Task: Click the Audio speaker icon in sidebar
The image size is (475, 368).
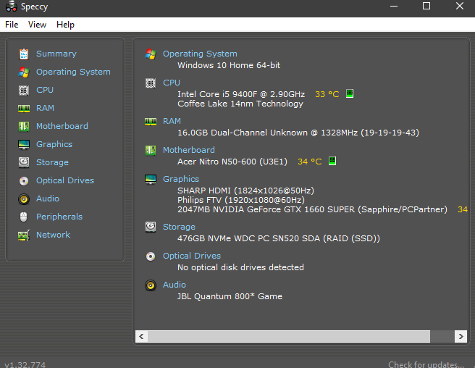Action: pyautogui.click(x=24, y=198)
